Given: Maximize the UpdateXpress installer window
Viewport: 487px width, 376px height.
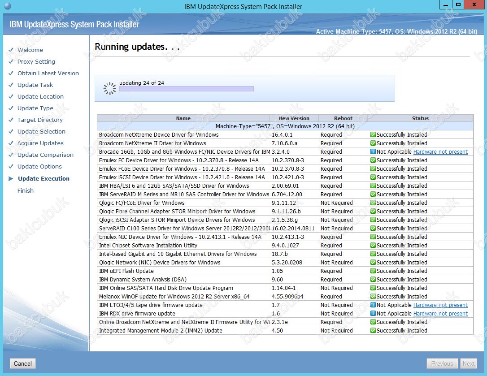Looking at the screenshot, I should [x=458, y=4].
